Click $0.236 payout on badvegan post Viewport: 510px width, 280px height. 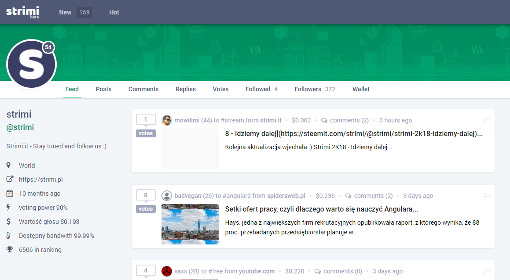point(325,196)
